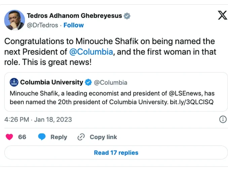Follow the @DrTedros account

(74, 25)
